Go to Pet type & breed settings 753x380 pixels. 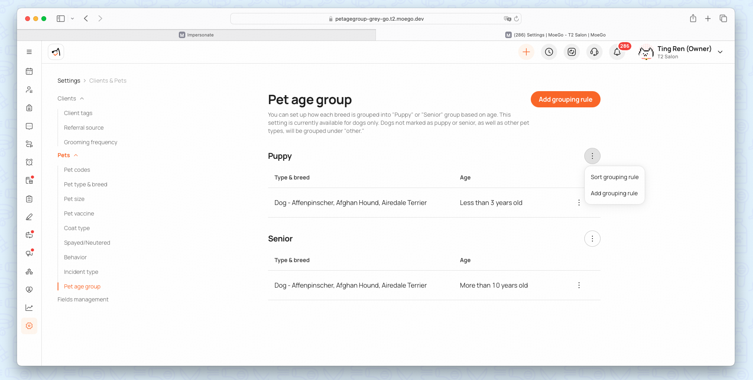pos(86,184)
